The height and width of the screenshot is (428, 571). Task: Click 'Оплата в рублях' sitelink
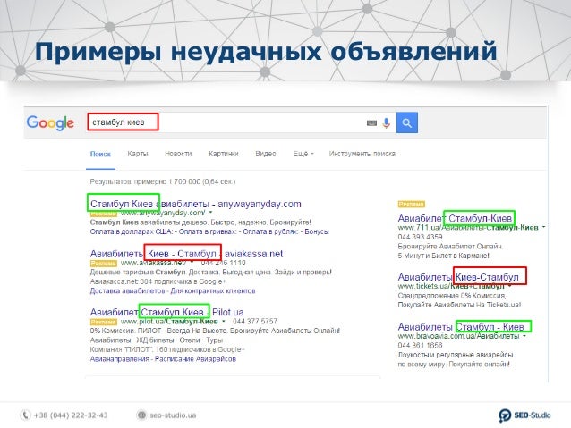coord(270,231)
